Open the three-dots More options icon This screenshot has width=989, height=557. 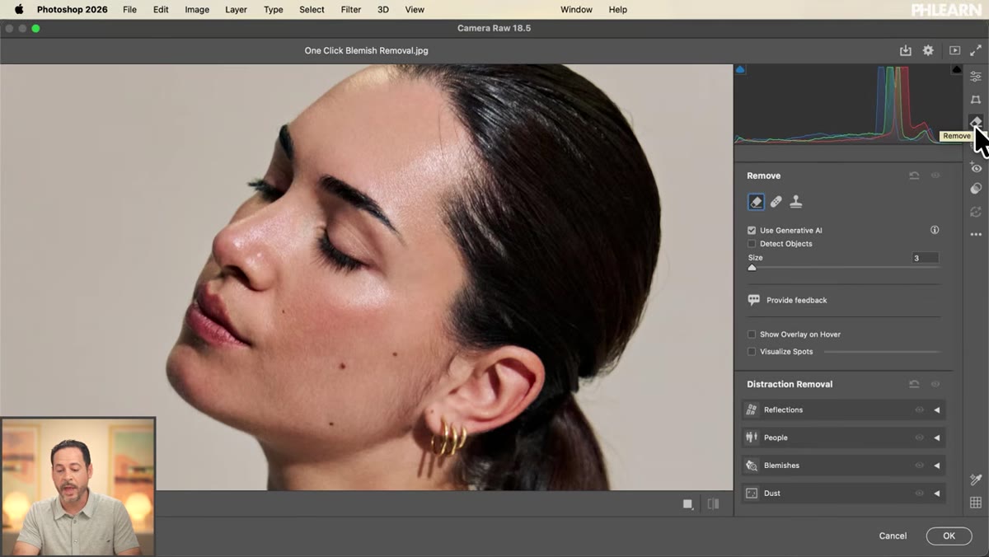(976, 235)
